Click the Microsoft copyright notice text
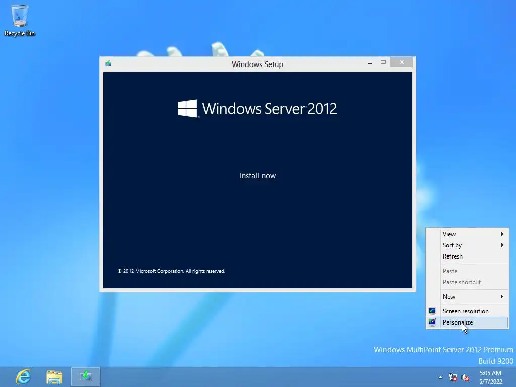 [x=171, y=271]
